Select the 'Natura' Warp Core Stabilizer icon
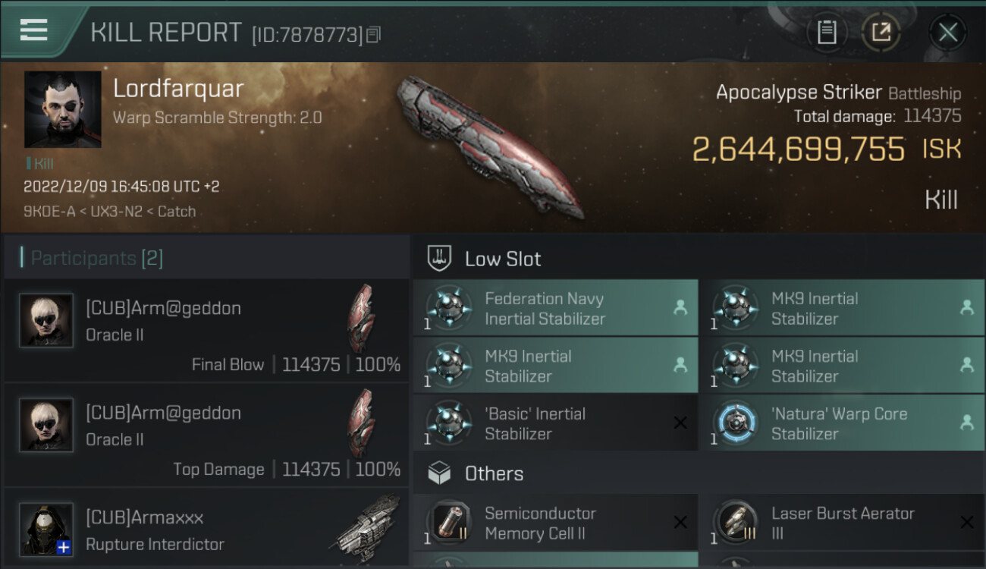The image size is (986, 569). [x=736, y=423]
